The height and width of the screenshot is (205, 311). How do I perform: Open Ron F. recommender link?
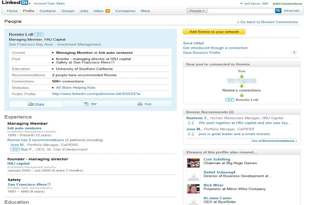(x=27, y=149)
